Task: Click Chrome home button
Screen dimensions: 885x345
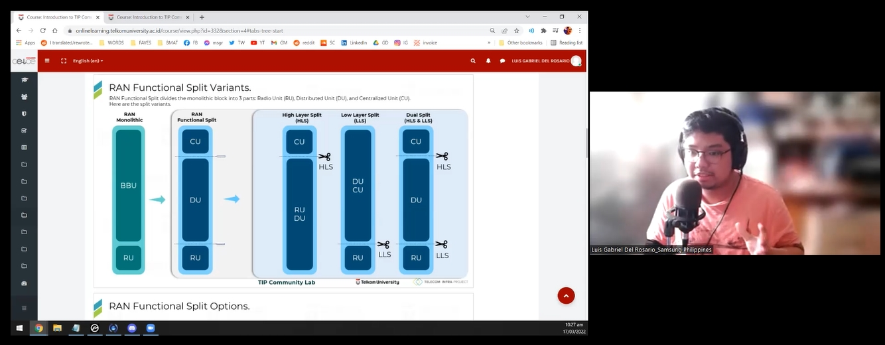Action: tap(55, 31)
